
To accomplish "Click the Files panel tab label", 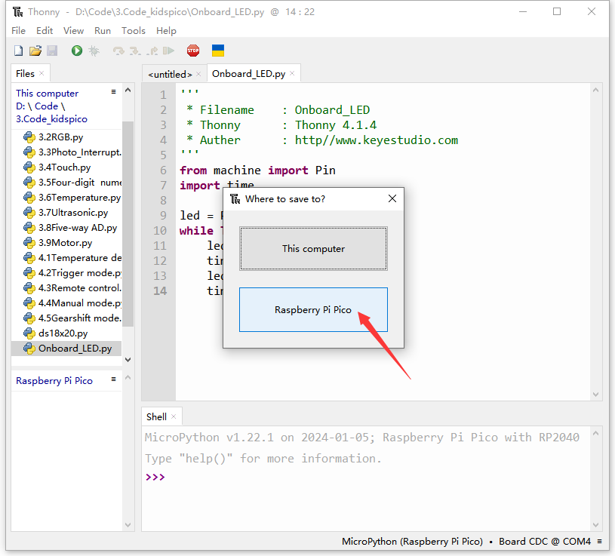I will [25, 73].
